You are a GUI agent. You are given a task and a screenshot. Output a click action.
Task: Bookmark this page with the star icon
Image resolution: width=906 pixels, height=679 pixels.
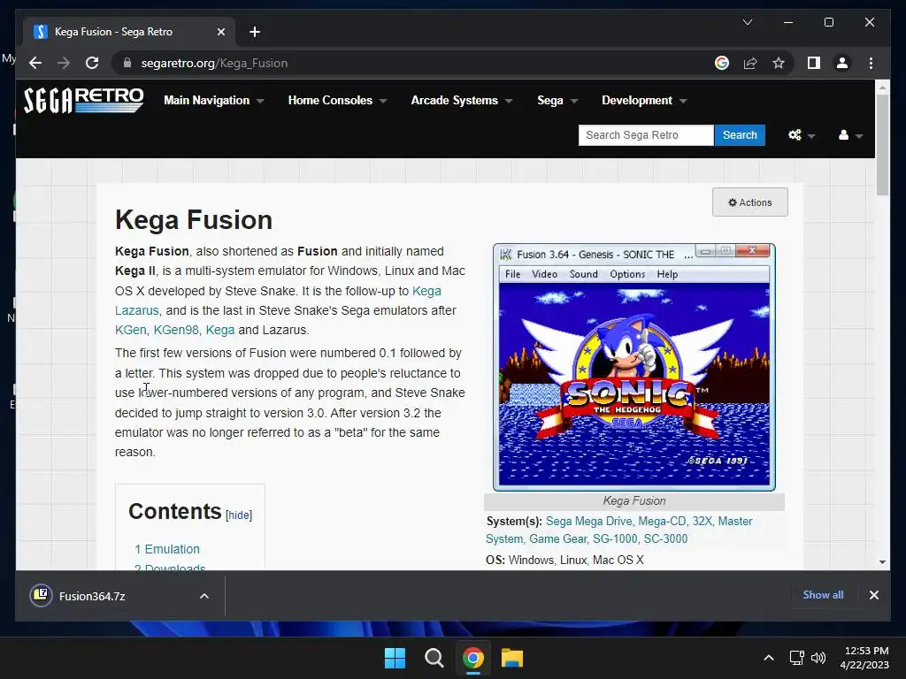[779, 63]
